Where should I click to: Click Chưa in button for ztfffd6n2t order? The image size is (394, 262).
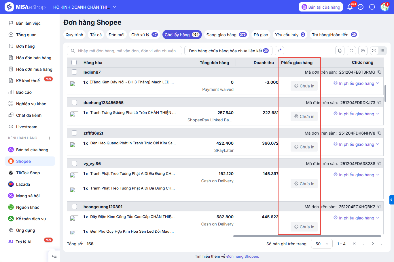coord(304,147)
